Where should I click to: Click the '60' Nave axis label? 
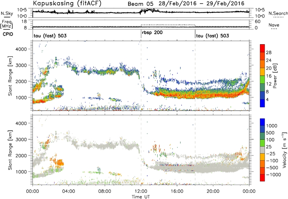pyautogui.click(x=257, y=22)
